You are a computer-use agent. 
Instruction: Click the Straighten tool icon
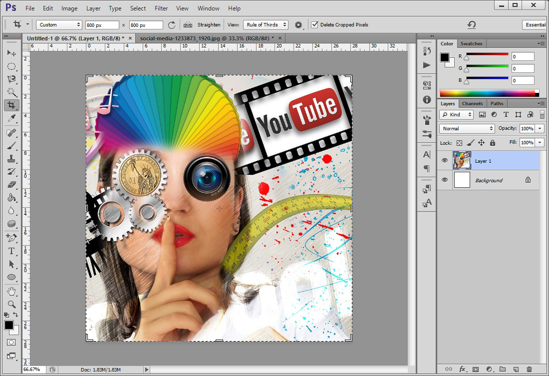[188, 24]
